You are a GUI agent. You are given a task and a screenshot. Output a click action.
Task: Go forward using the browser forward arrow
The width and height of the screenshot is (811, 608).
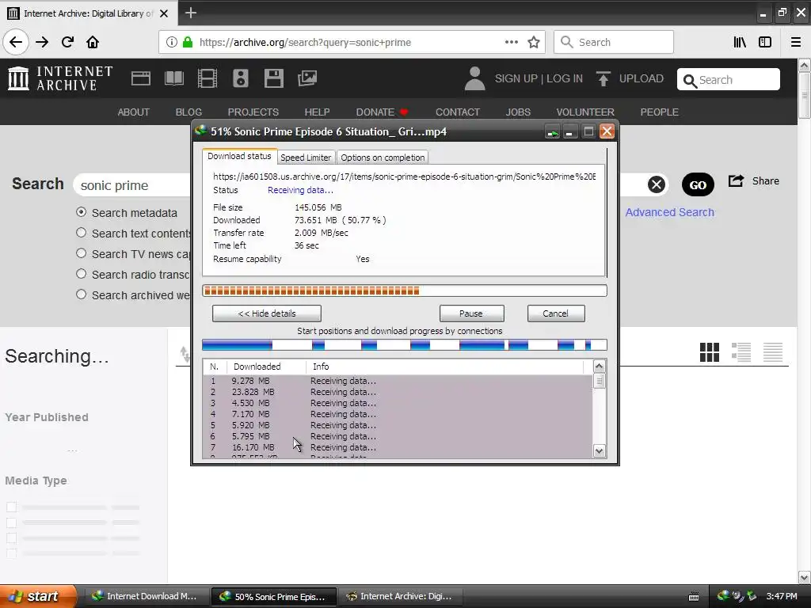click(x=42, y=42)
